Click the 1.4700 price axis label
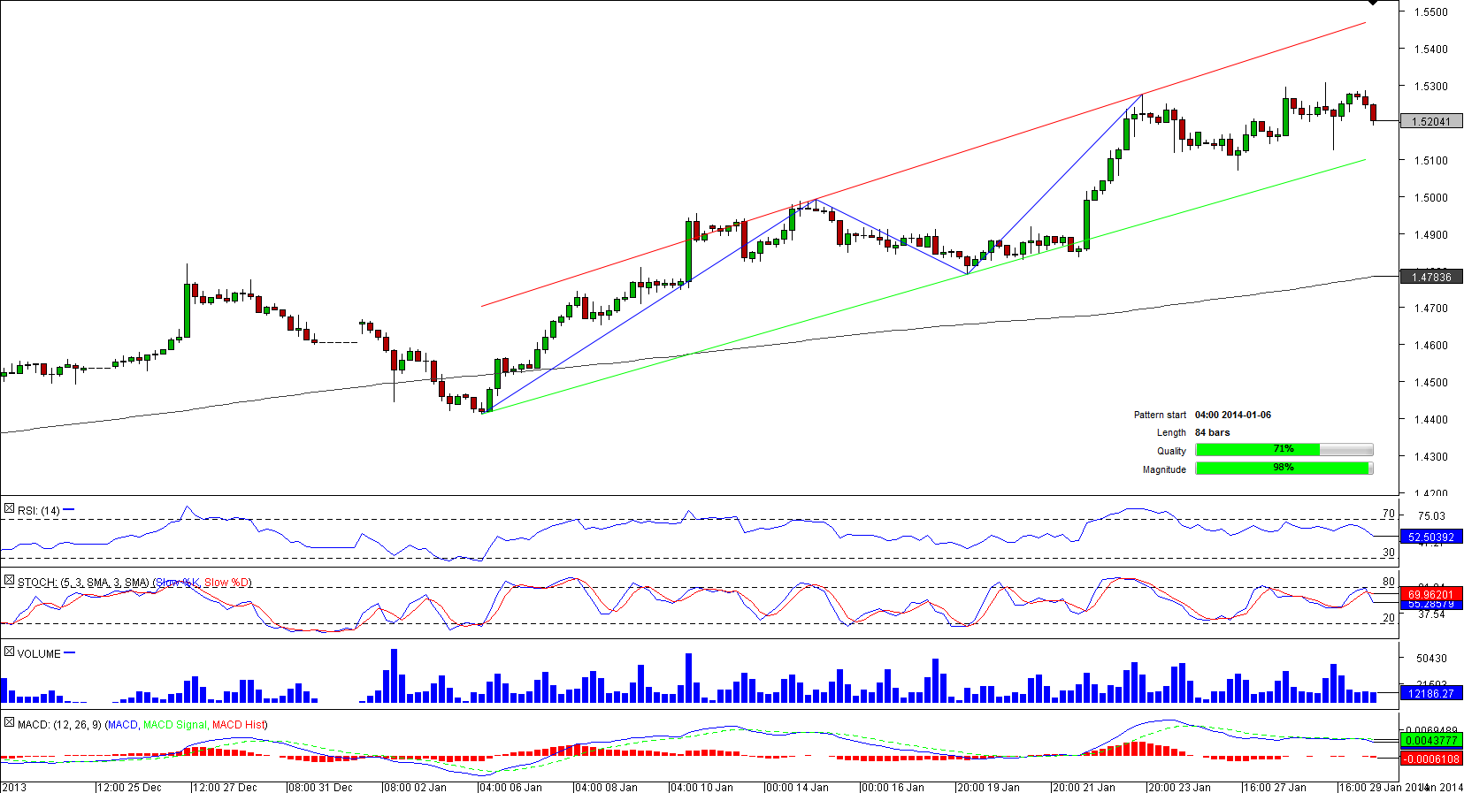This screenshot has height=793, width=1464. (x=1431, y=309)
